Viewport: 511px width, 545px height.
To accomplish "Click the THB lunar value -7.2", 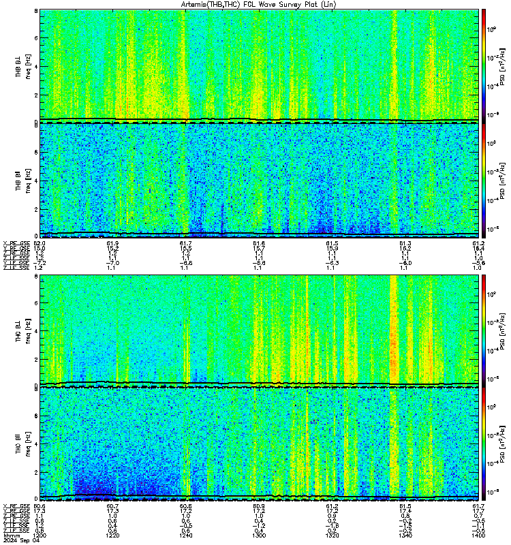I will click(40, 263).
